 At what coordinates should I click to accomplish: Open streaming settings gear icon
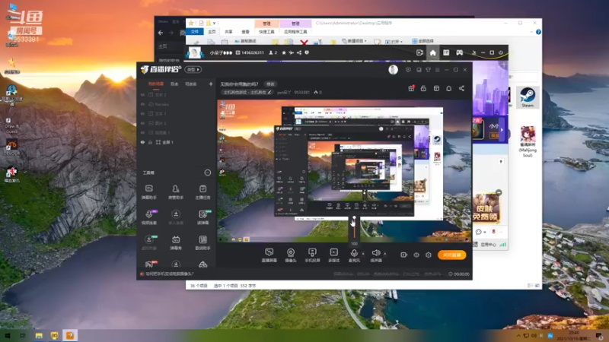(429, 255)
